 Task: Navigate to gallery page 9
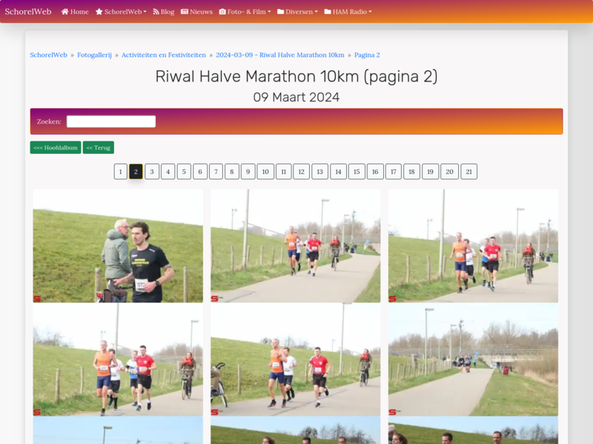(x=248, y=172)
